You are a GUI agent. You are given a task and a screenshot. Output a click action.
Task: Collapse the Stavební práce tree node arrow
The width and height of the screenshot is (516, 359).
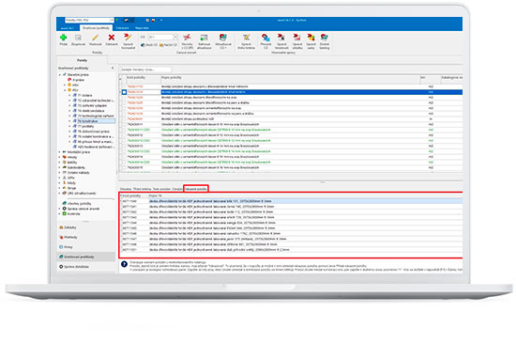[x=60, y=75]
